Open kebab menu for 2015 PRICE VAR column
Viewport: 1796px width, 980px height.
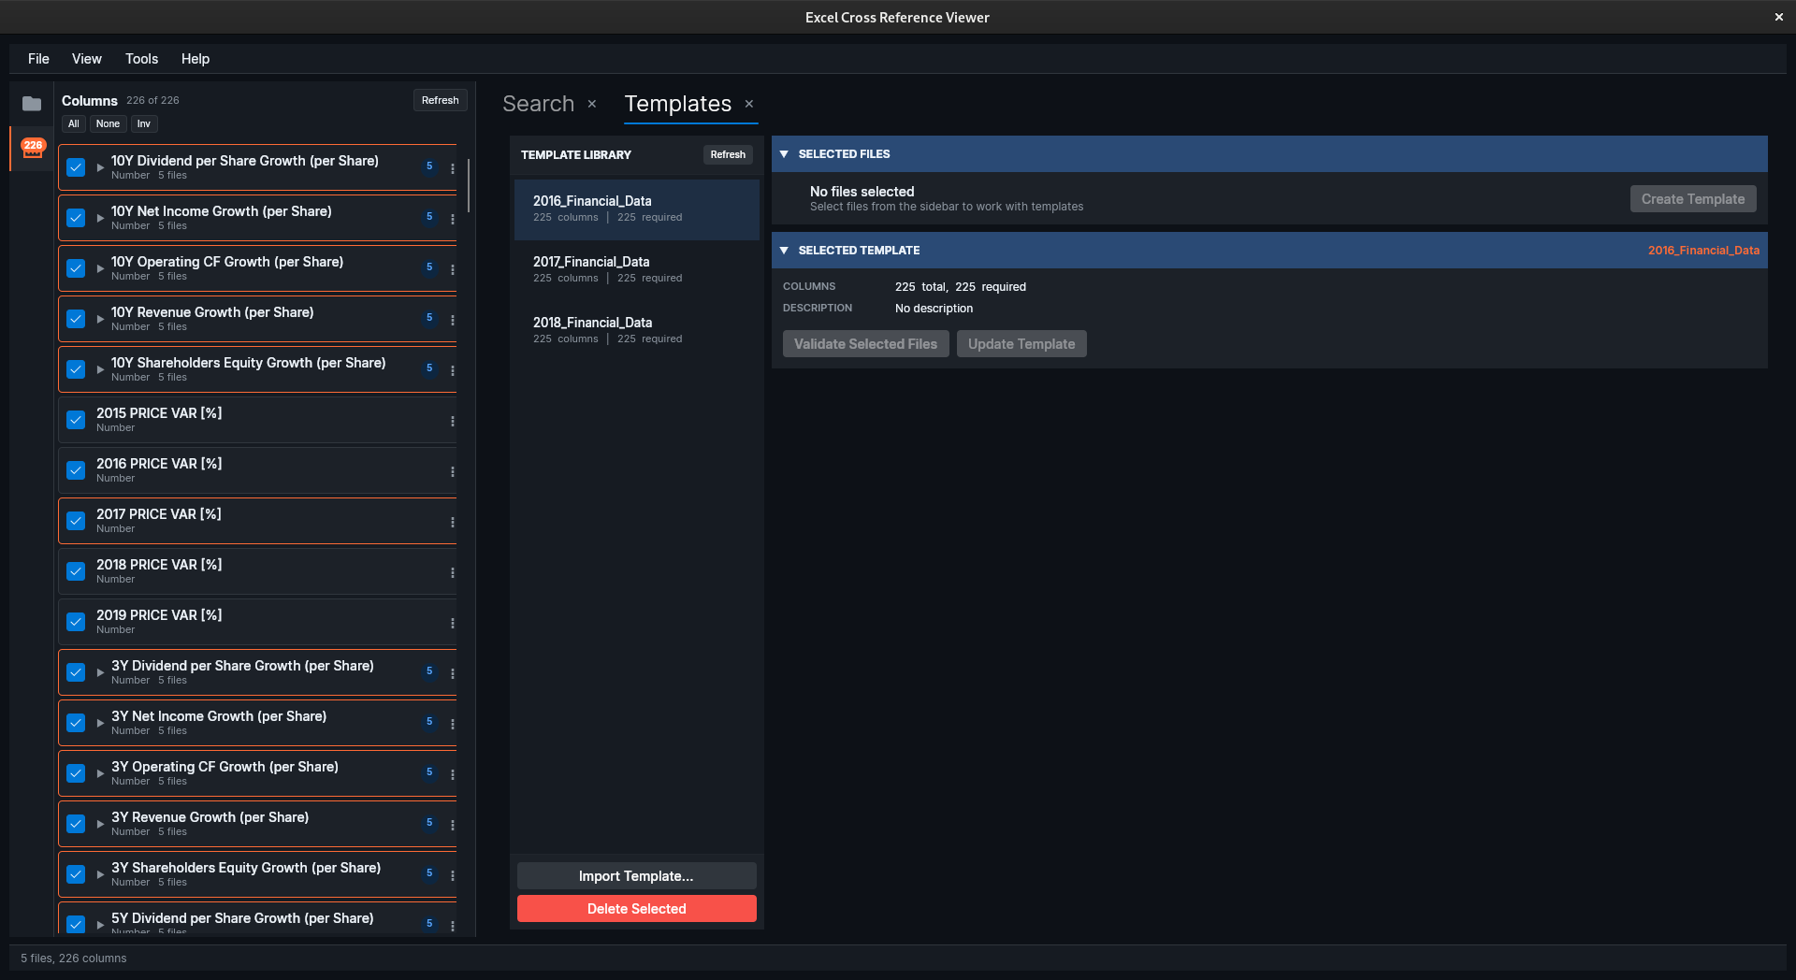pos(453,421)
